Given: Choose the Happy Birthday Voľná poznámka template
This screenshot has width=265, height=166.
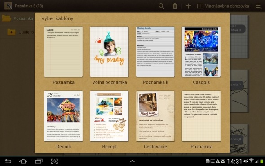Looking at the screenshot, I should click(109, 52).
